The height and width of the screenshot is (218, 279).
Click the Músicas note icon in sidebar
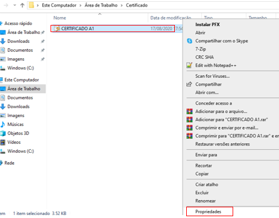pos(3,124)
